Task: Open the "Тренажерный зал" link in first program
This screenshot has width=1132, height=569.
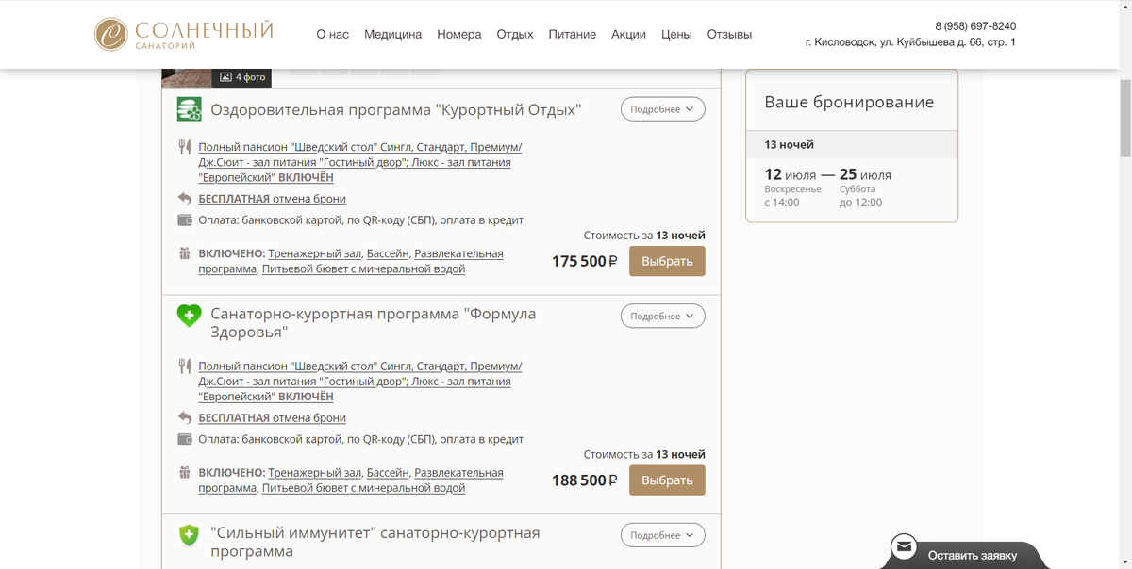Action: 315,253
